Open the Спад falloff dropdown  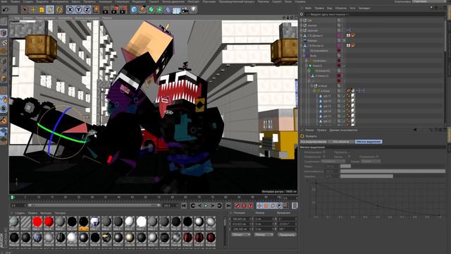coord(333,162)
